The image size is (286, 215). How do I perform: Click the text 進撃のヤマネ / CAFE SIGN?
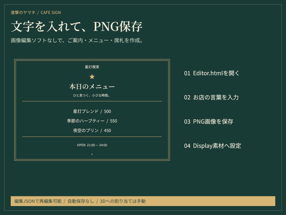click(x=36, y=12)
